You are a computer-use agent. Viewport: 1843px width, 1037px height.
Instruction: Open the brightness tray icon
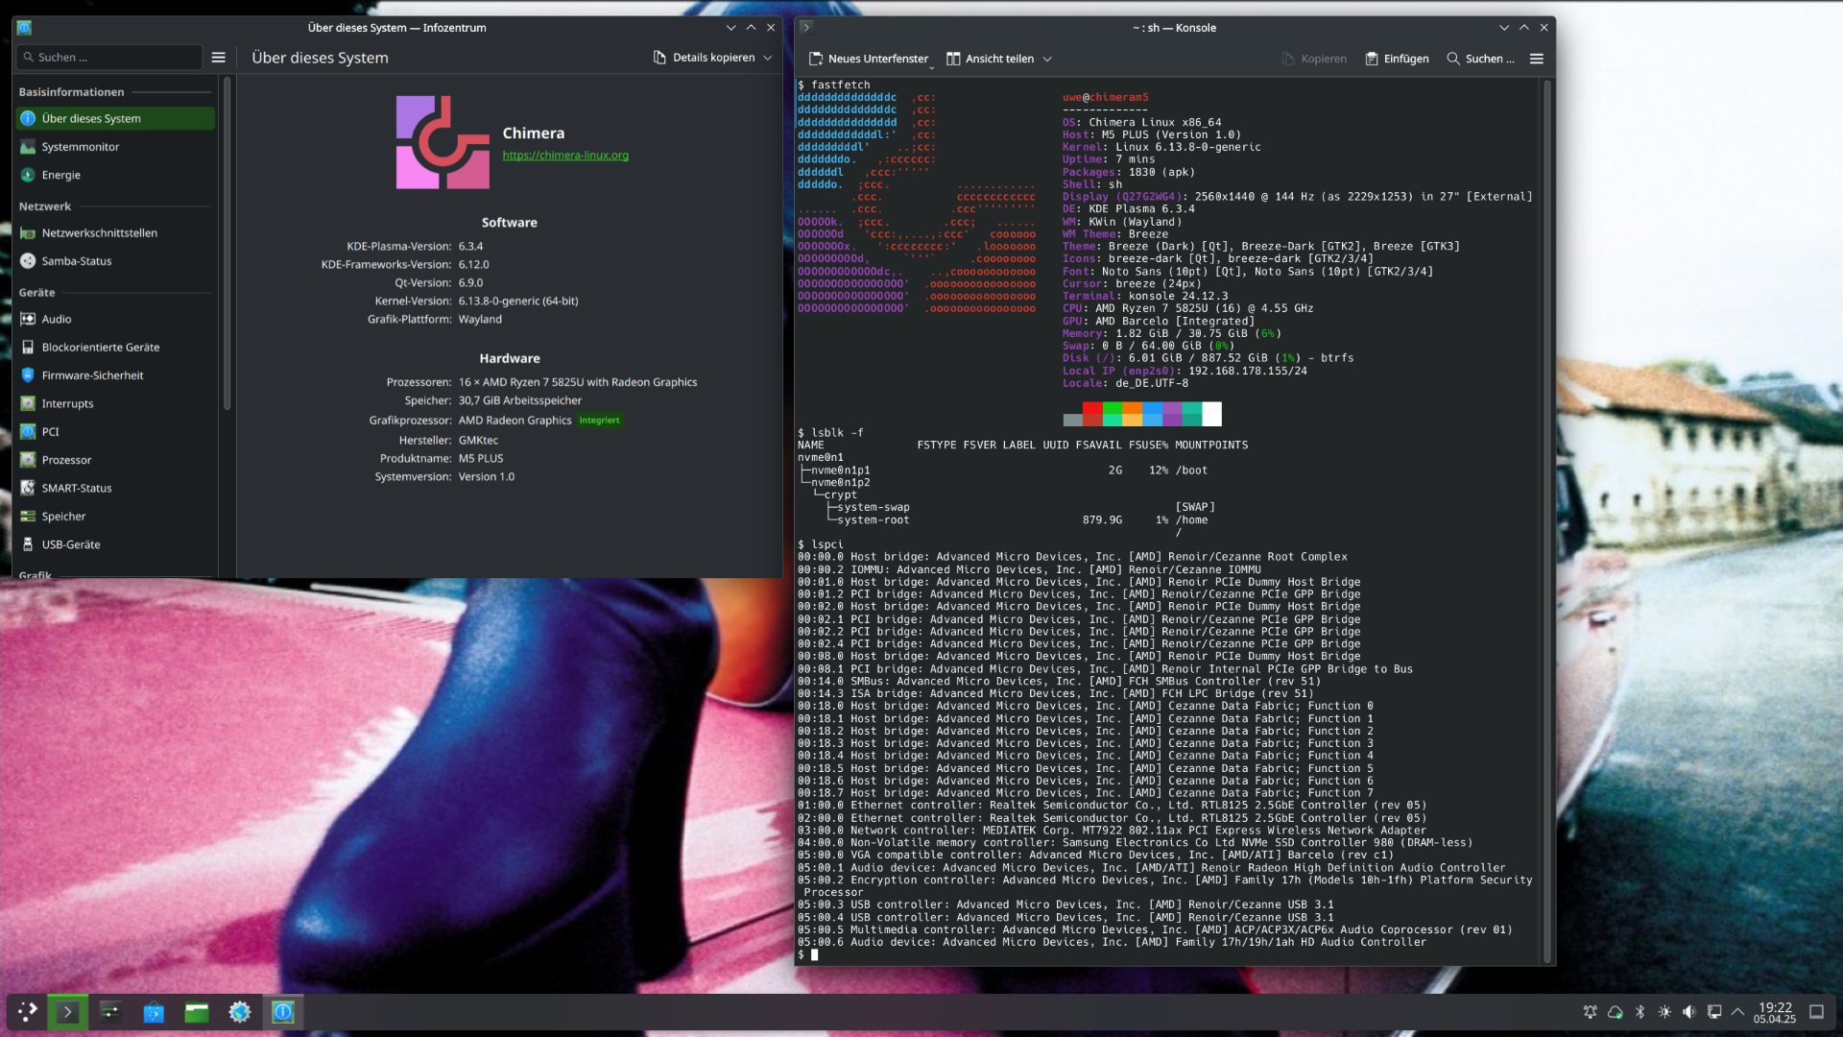click(1664, 1012)
